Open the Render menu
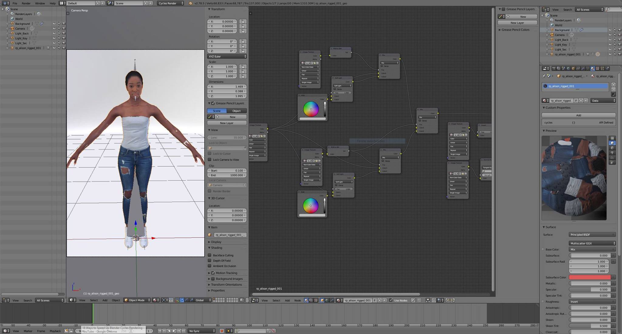622x334 pixels. click(26, 3)
